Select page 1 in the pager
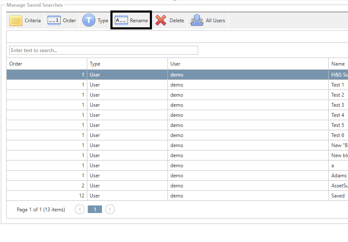The height and width of the screenshot is (242, 348). 95,209
